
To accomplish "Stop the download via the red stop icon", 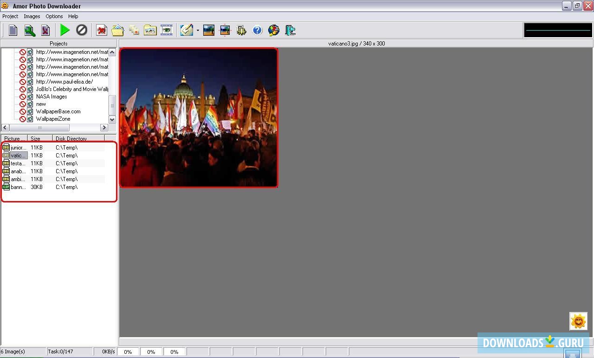I will [81, 30].
